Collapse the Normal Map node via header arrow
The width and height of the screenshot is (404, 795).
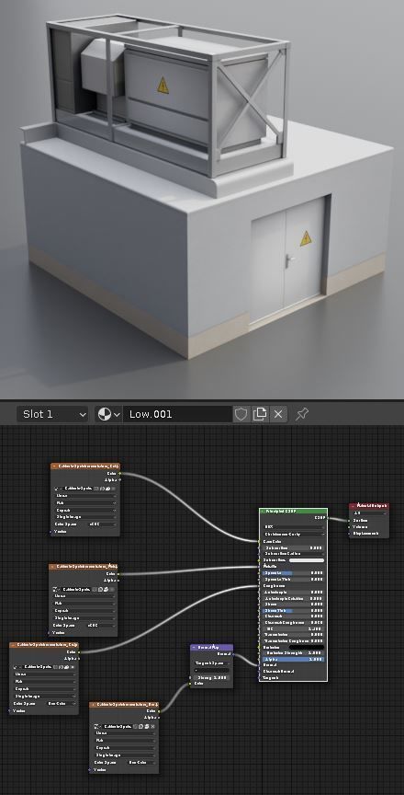(194, 648)
